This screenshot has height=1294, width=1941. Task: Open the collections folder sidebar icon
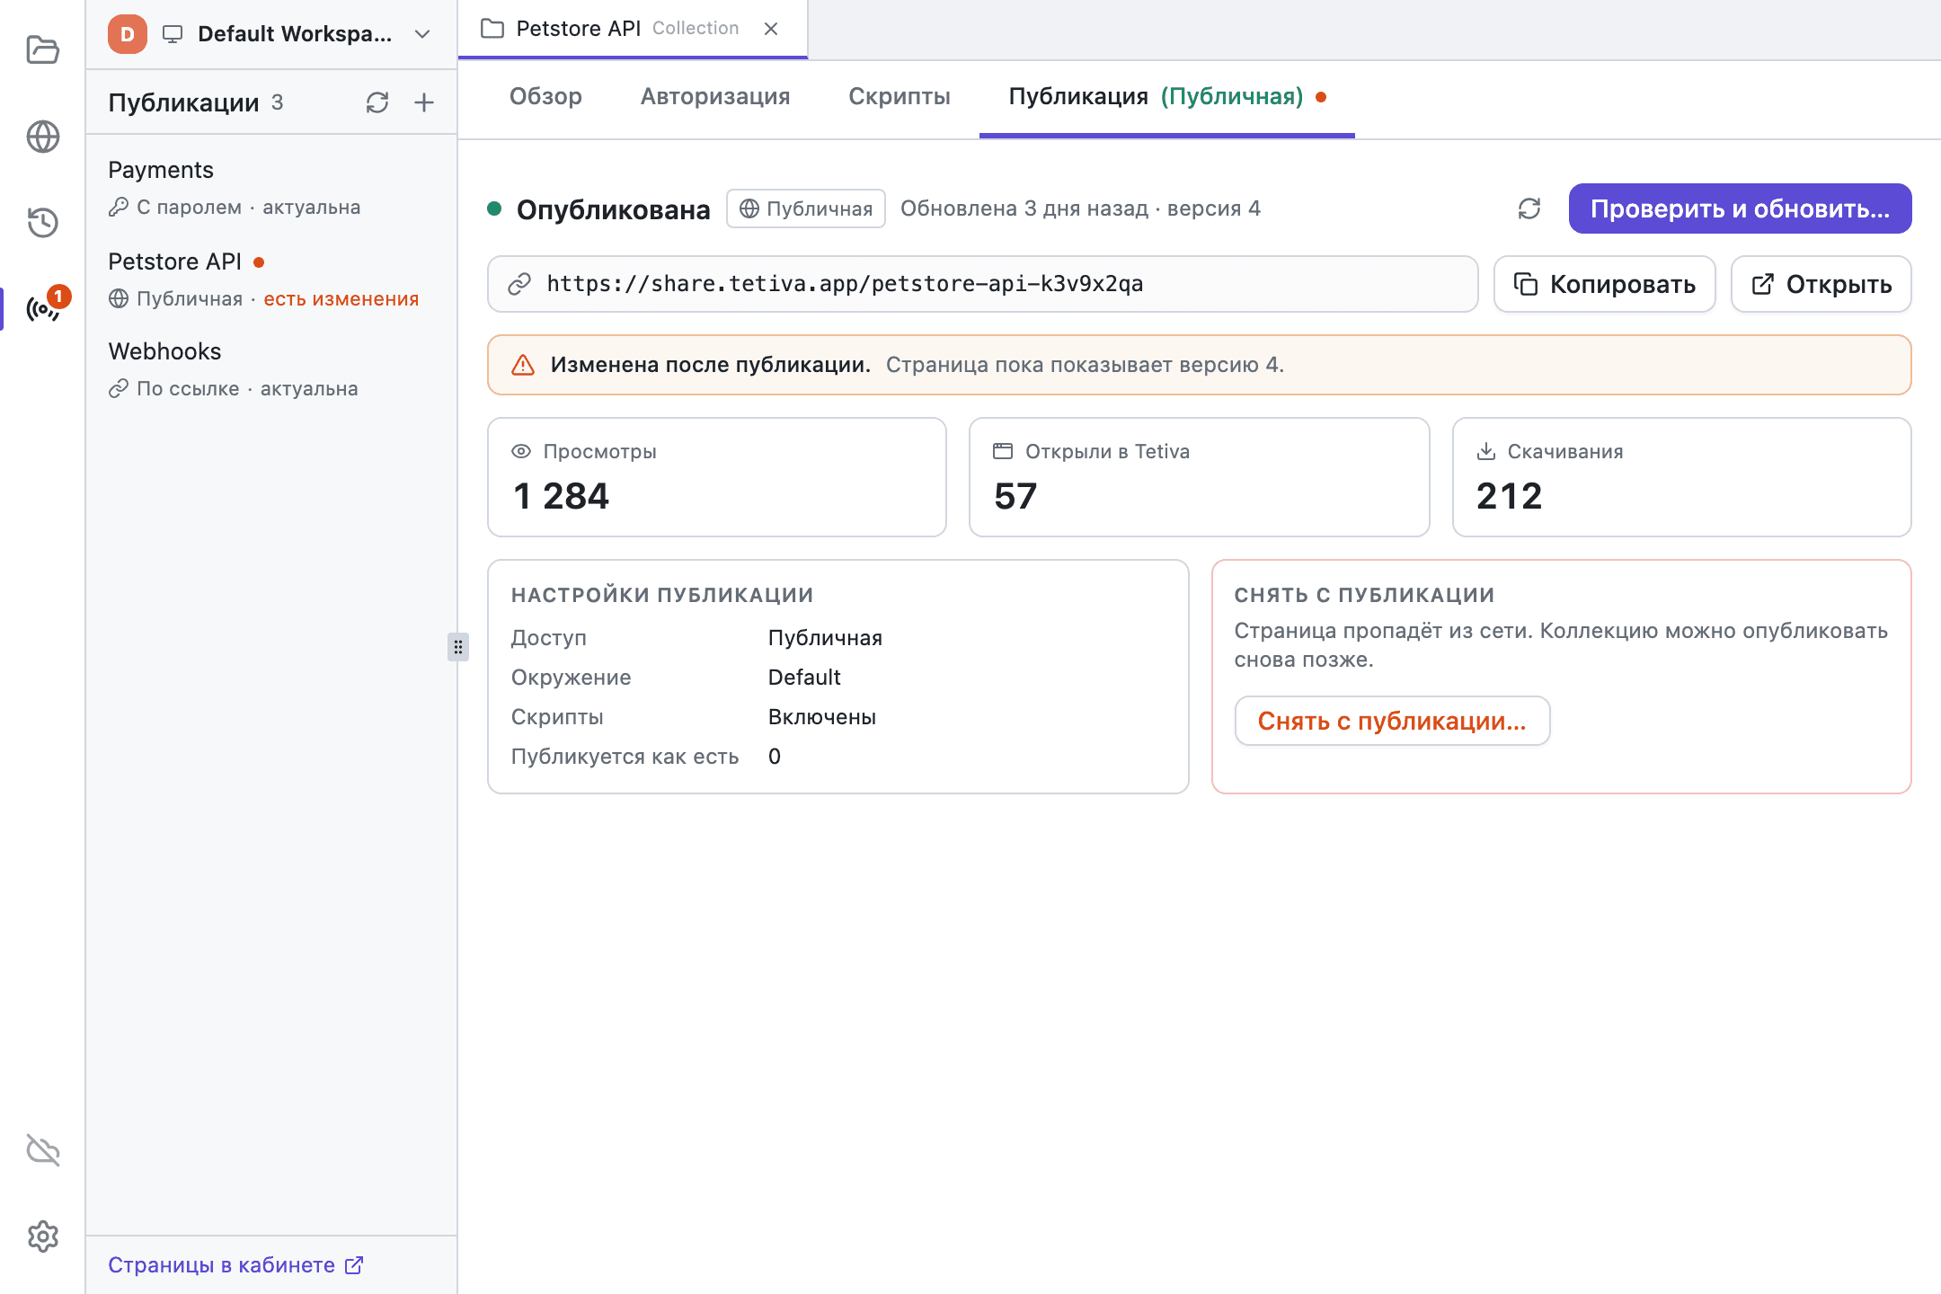point(42,49)
